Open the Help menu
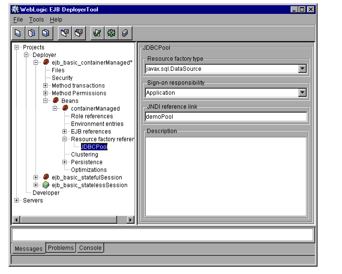Viewport: 342px width, 274px height. [56, 20]
